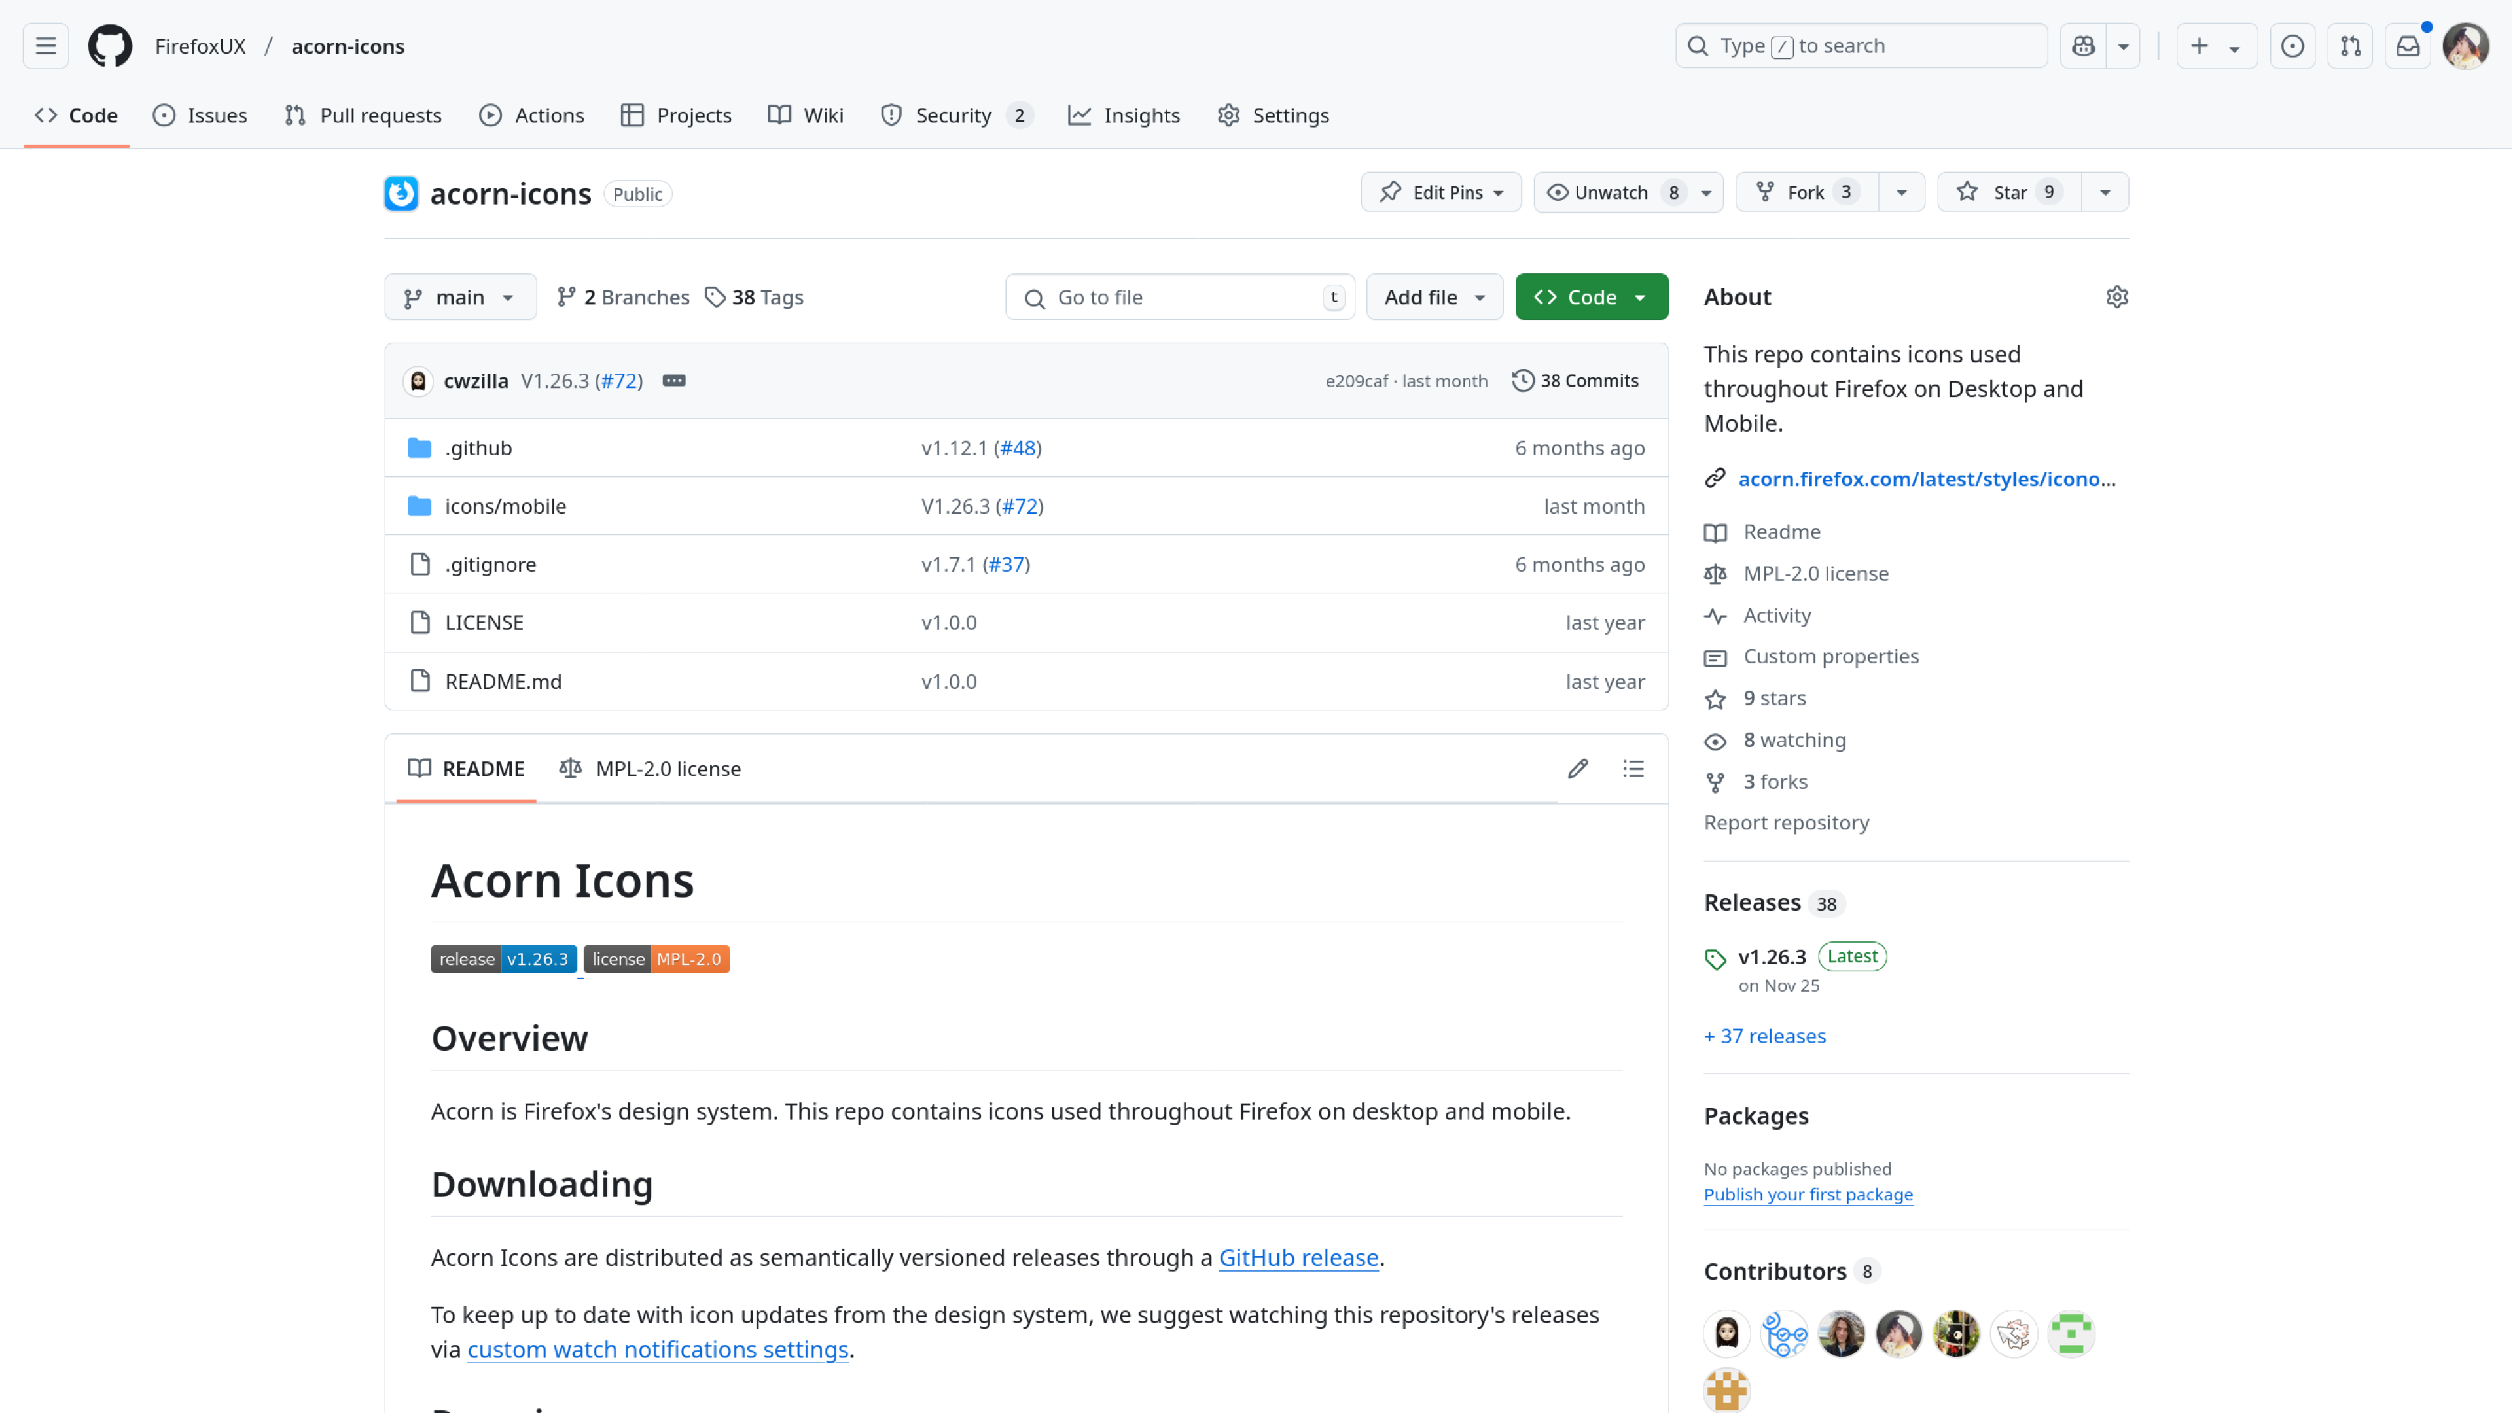The image size is (2513, 1413).
Task: Click the Go to file field
Action: pos(1181,298)
